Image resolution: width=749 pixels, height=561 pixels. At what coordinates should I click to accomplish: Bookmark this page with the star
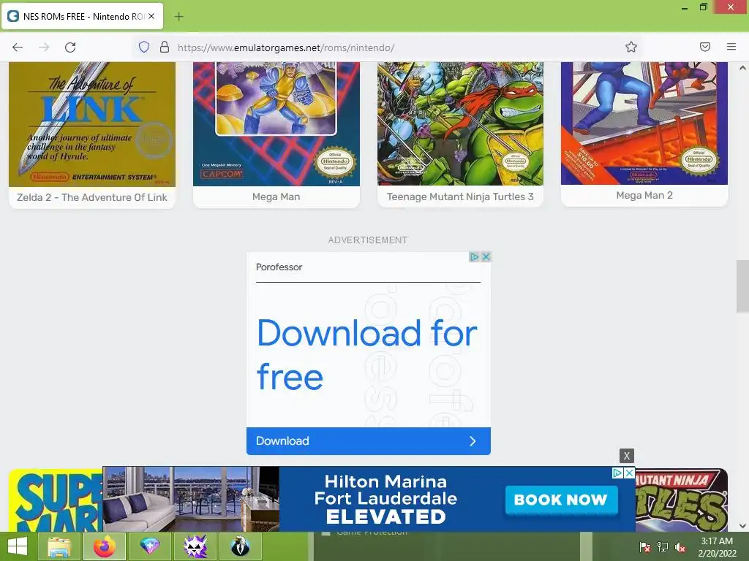click(631, 47)
